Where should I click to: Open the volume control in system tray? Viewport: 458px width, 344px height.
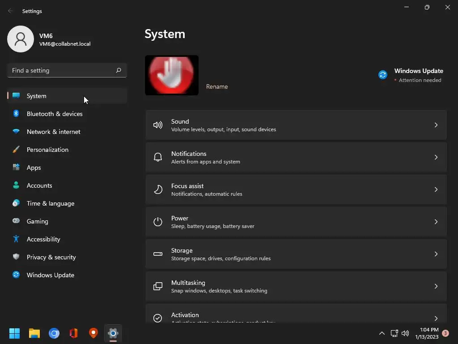pos(405,333)
